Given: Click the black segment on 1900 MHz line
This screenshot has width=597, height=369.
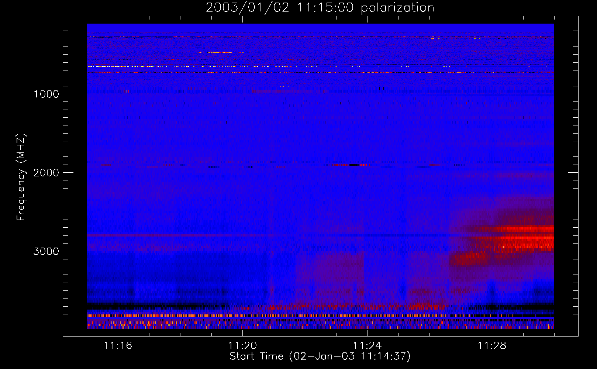Looking at the screenshot, I should click(x=354, y=165).
